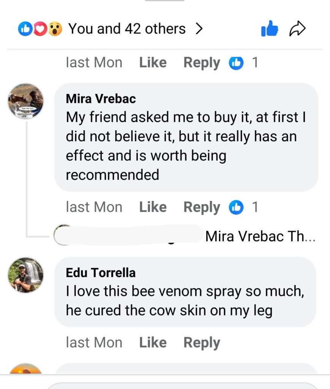Open Mira Vrebac's profile picture
This screenshot has width=330, height=389.
click(26, 101)
